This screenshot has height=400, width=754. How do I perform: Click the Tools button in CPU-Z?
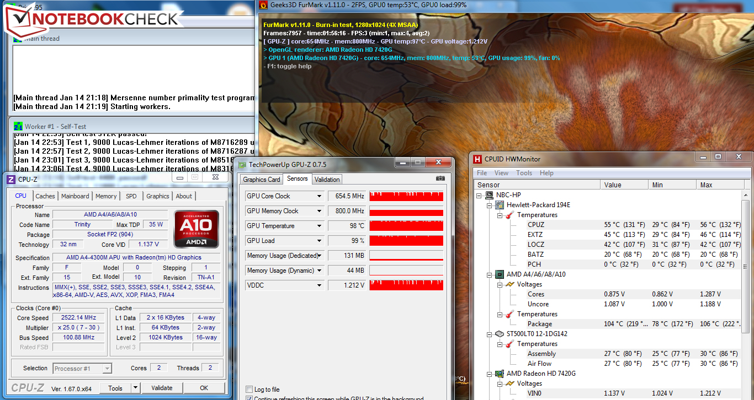point(115,388)
